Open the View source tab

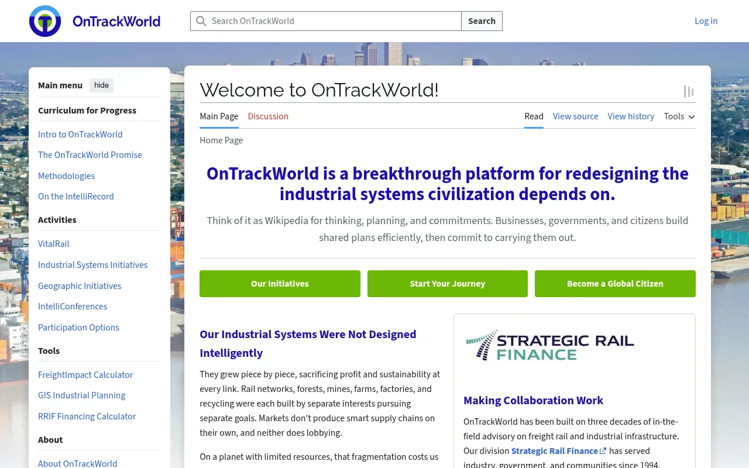[x=576, y=116]
